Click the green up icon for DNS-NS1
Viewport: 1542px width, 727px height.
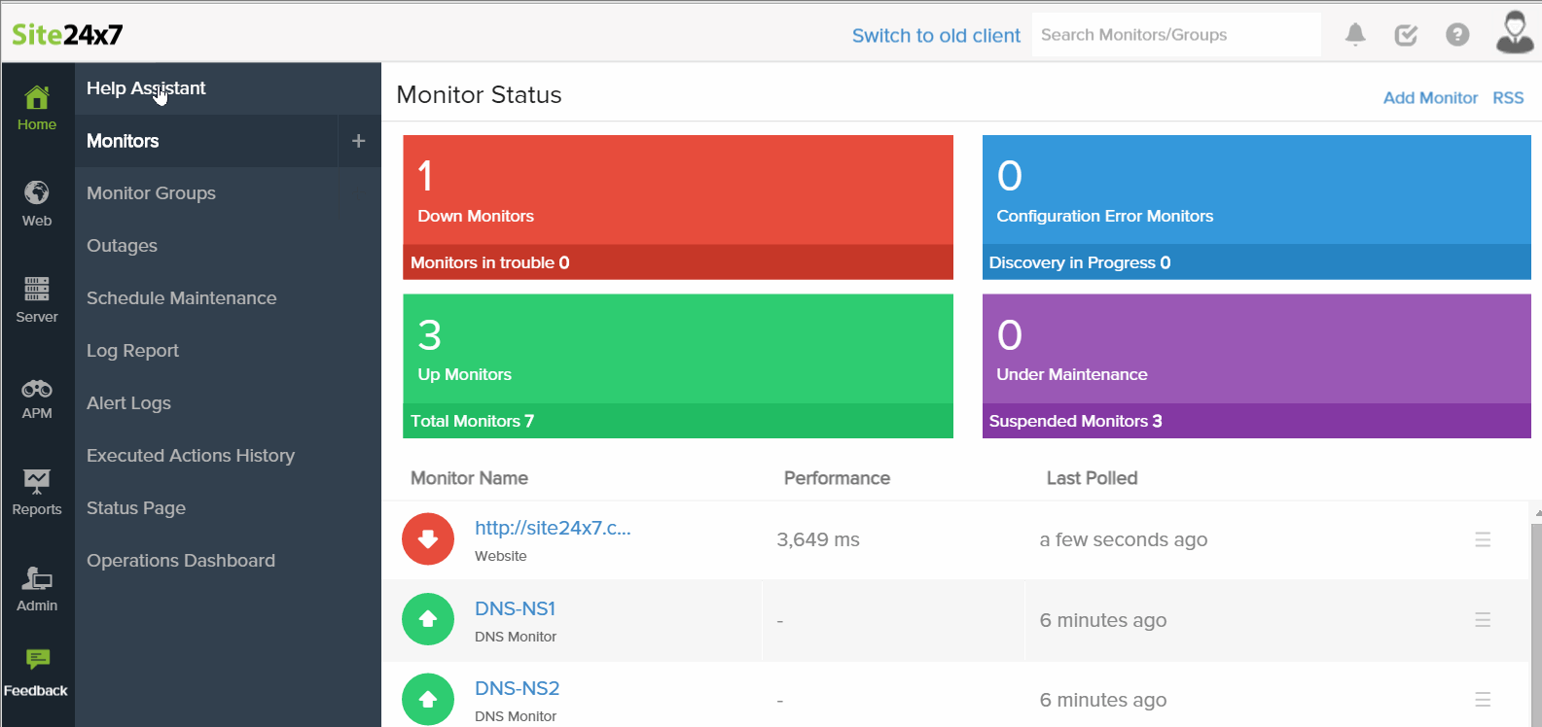click(x=428, y=619)
